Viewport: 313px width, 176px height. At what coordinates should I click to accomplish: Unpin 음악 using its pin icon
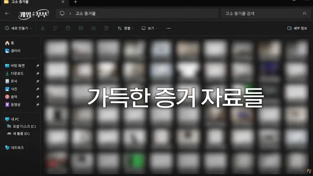(38, 97)
